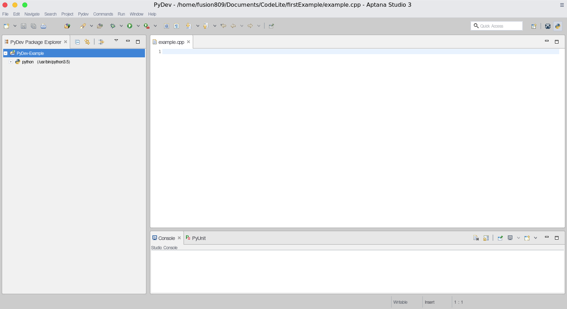Open the Commands menu
The width and height of the screenshot is (567, 309).
click(x=103, y=14)
